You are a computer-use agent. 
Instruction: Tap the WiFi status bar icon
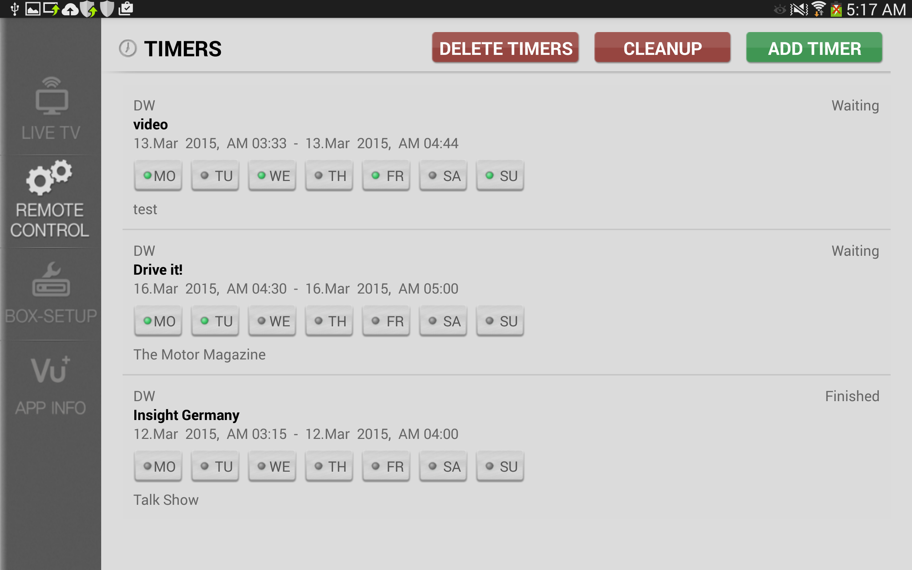click(818, 9)
